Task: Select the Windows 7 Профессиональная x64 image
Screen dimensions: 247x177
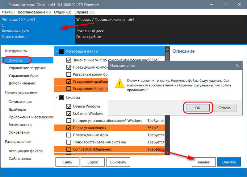Action: (x=161, y=30)
